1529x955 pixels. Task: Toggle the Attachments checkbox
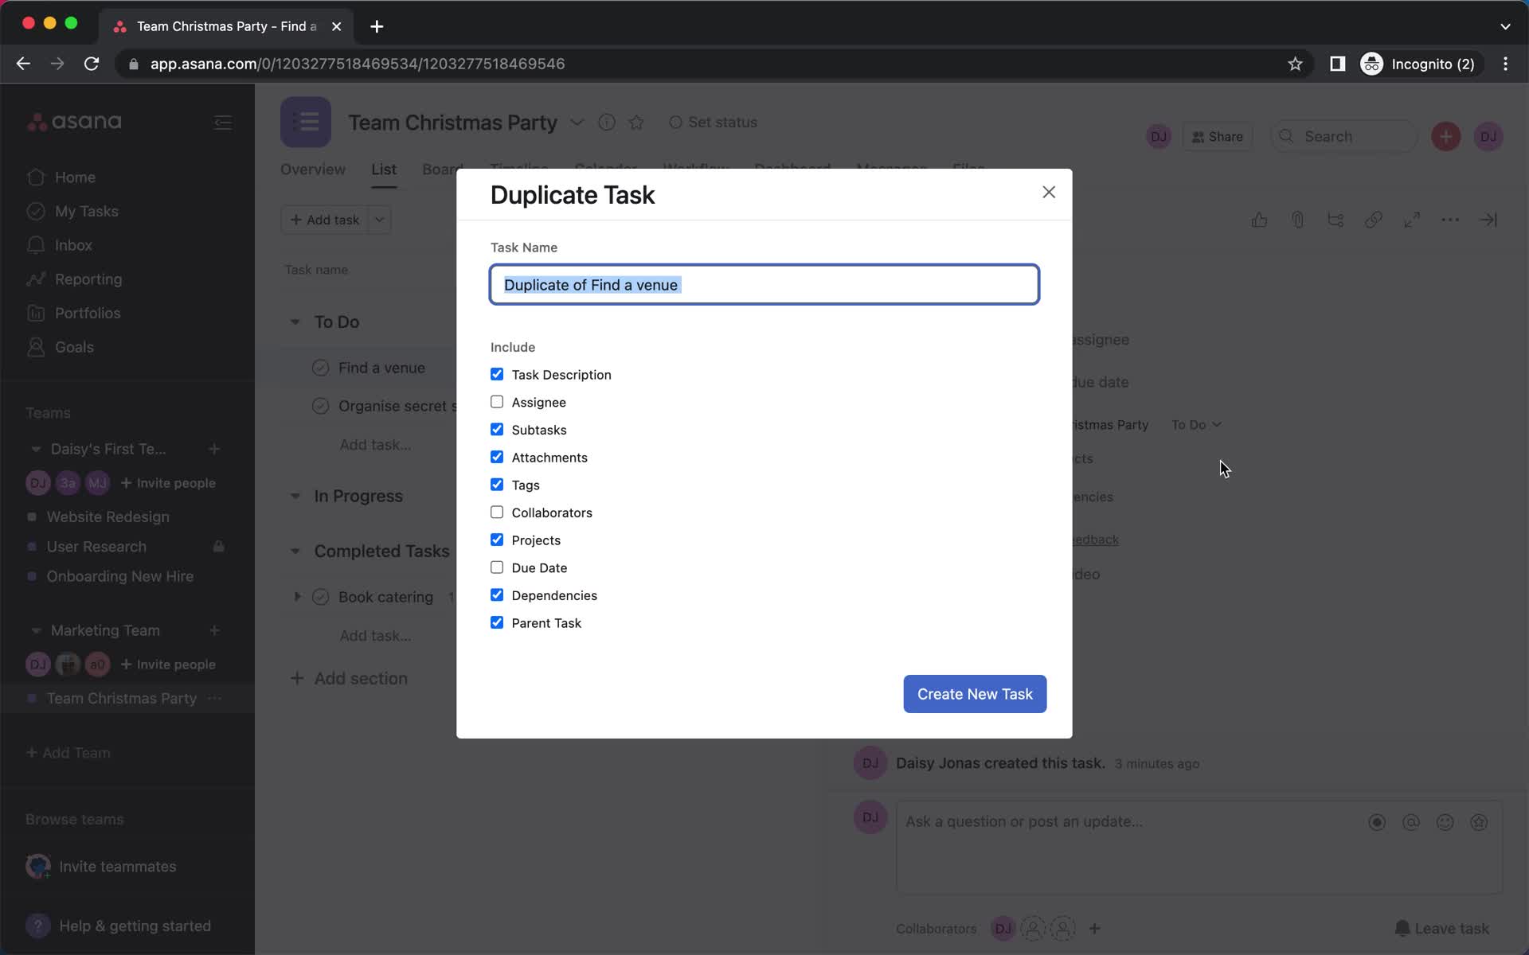coord(497,457)
